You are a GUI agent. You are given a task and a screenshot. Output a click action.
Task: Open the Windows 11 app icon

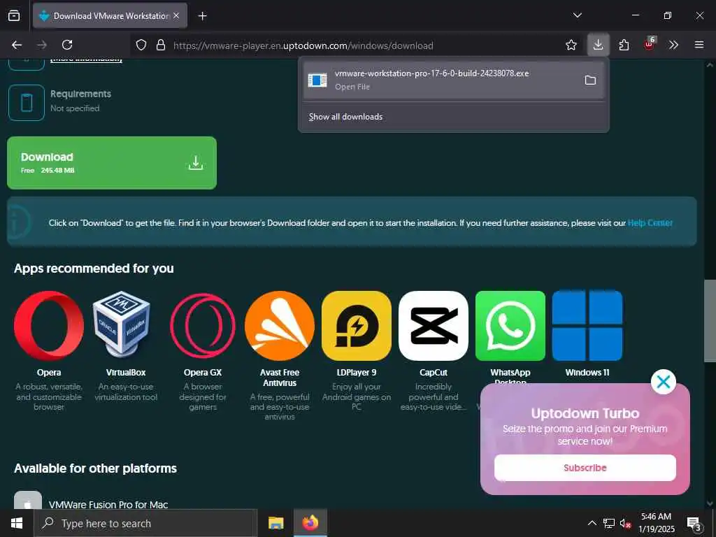click(587, 326)
